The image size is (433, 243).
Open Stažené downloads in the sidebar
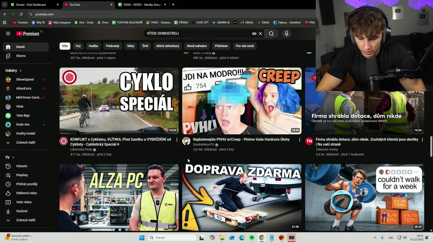coord(26,211)
